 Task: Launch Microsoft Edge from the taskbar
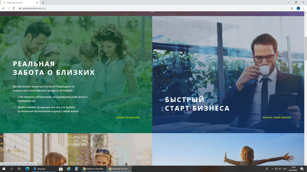pyautogui.click(x=27, y=169)
